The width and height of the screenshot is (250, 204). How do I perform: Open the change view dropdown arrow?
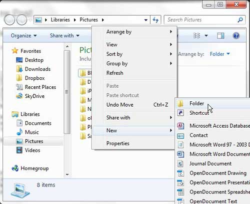tap(206, 35)
